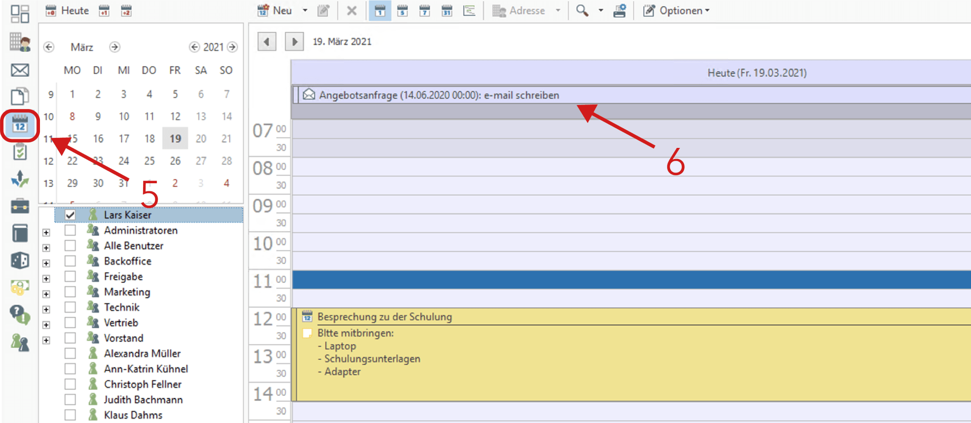This screenshot has height=423, width=971.
Task: Open the Optionen menu
Action: tap(677, 11)
